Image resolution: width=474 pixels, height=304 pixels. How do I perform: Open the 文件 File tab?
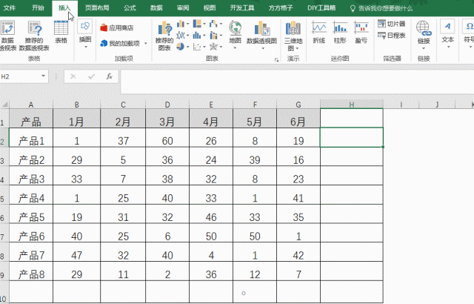pyautogui.click(x=10, y=8)
